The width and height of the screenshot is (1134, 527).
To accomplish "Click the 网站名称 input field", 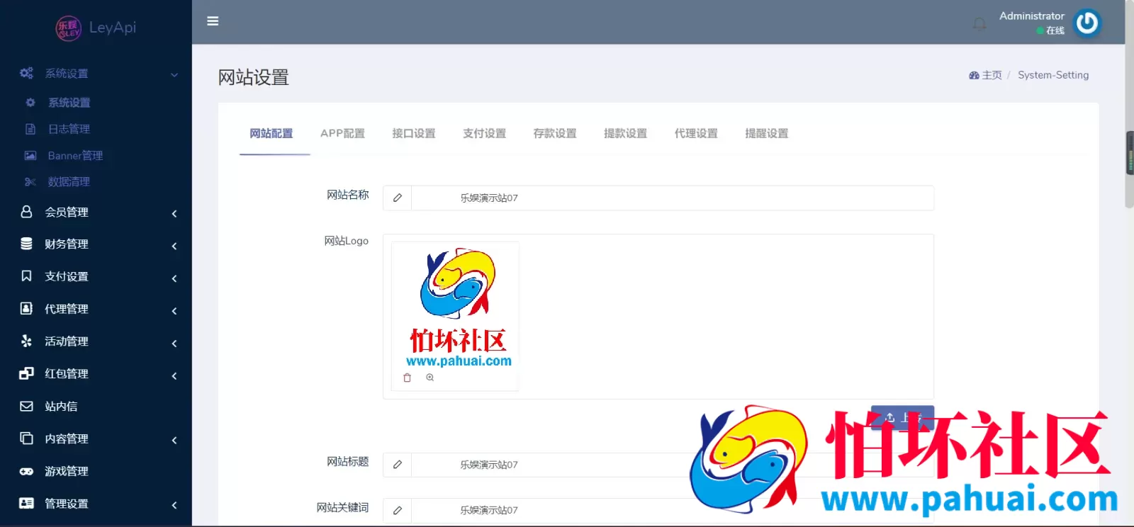I will (x=672, y=198).
